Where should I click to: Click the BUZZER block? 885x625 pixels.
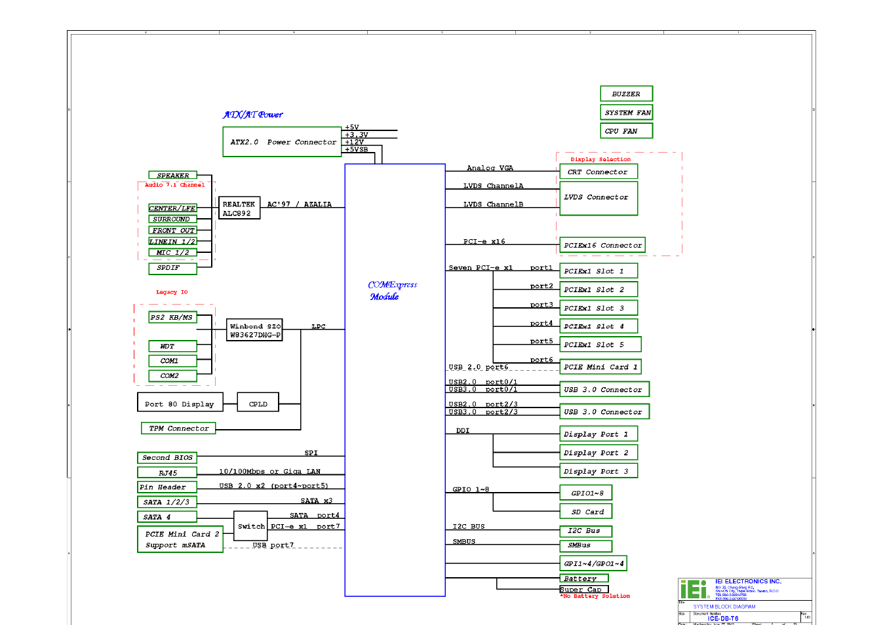point(626,94)
